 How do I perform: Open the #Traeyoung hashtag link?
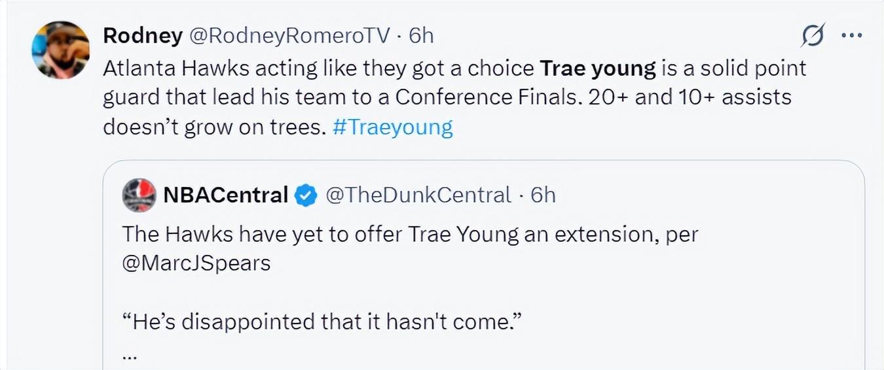[x=392, y=126]
